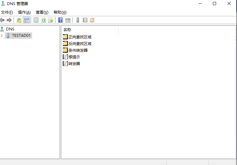Open Help with blue question mark icon
237x165 pixels.
[x=60, y=20]
